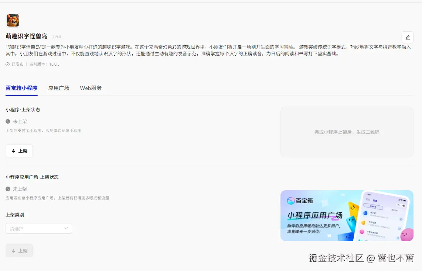Click the 小程序应用广场 promotional banner
This screenshot has width=422, height=271.
347,215
